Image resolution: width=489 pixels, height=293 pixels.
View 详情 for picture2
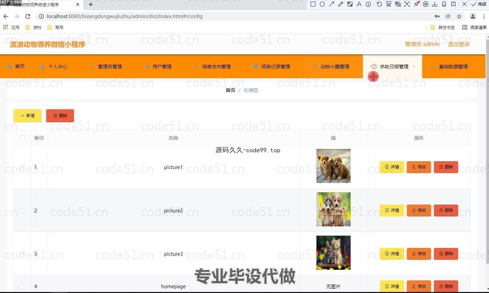point(392,210)
